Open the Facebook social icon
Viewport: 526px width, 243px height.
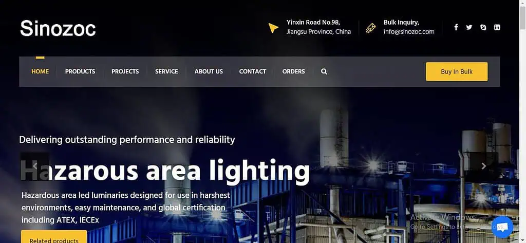click(x=456, y=27)
